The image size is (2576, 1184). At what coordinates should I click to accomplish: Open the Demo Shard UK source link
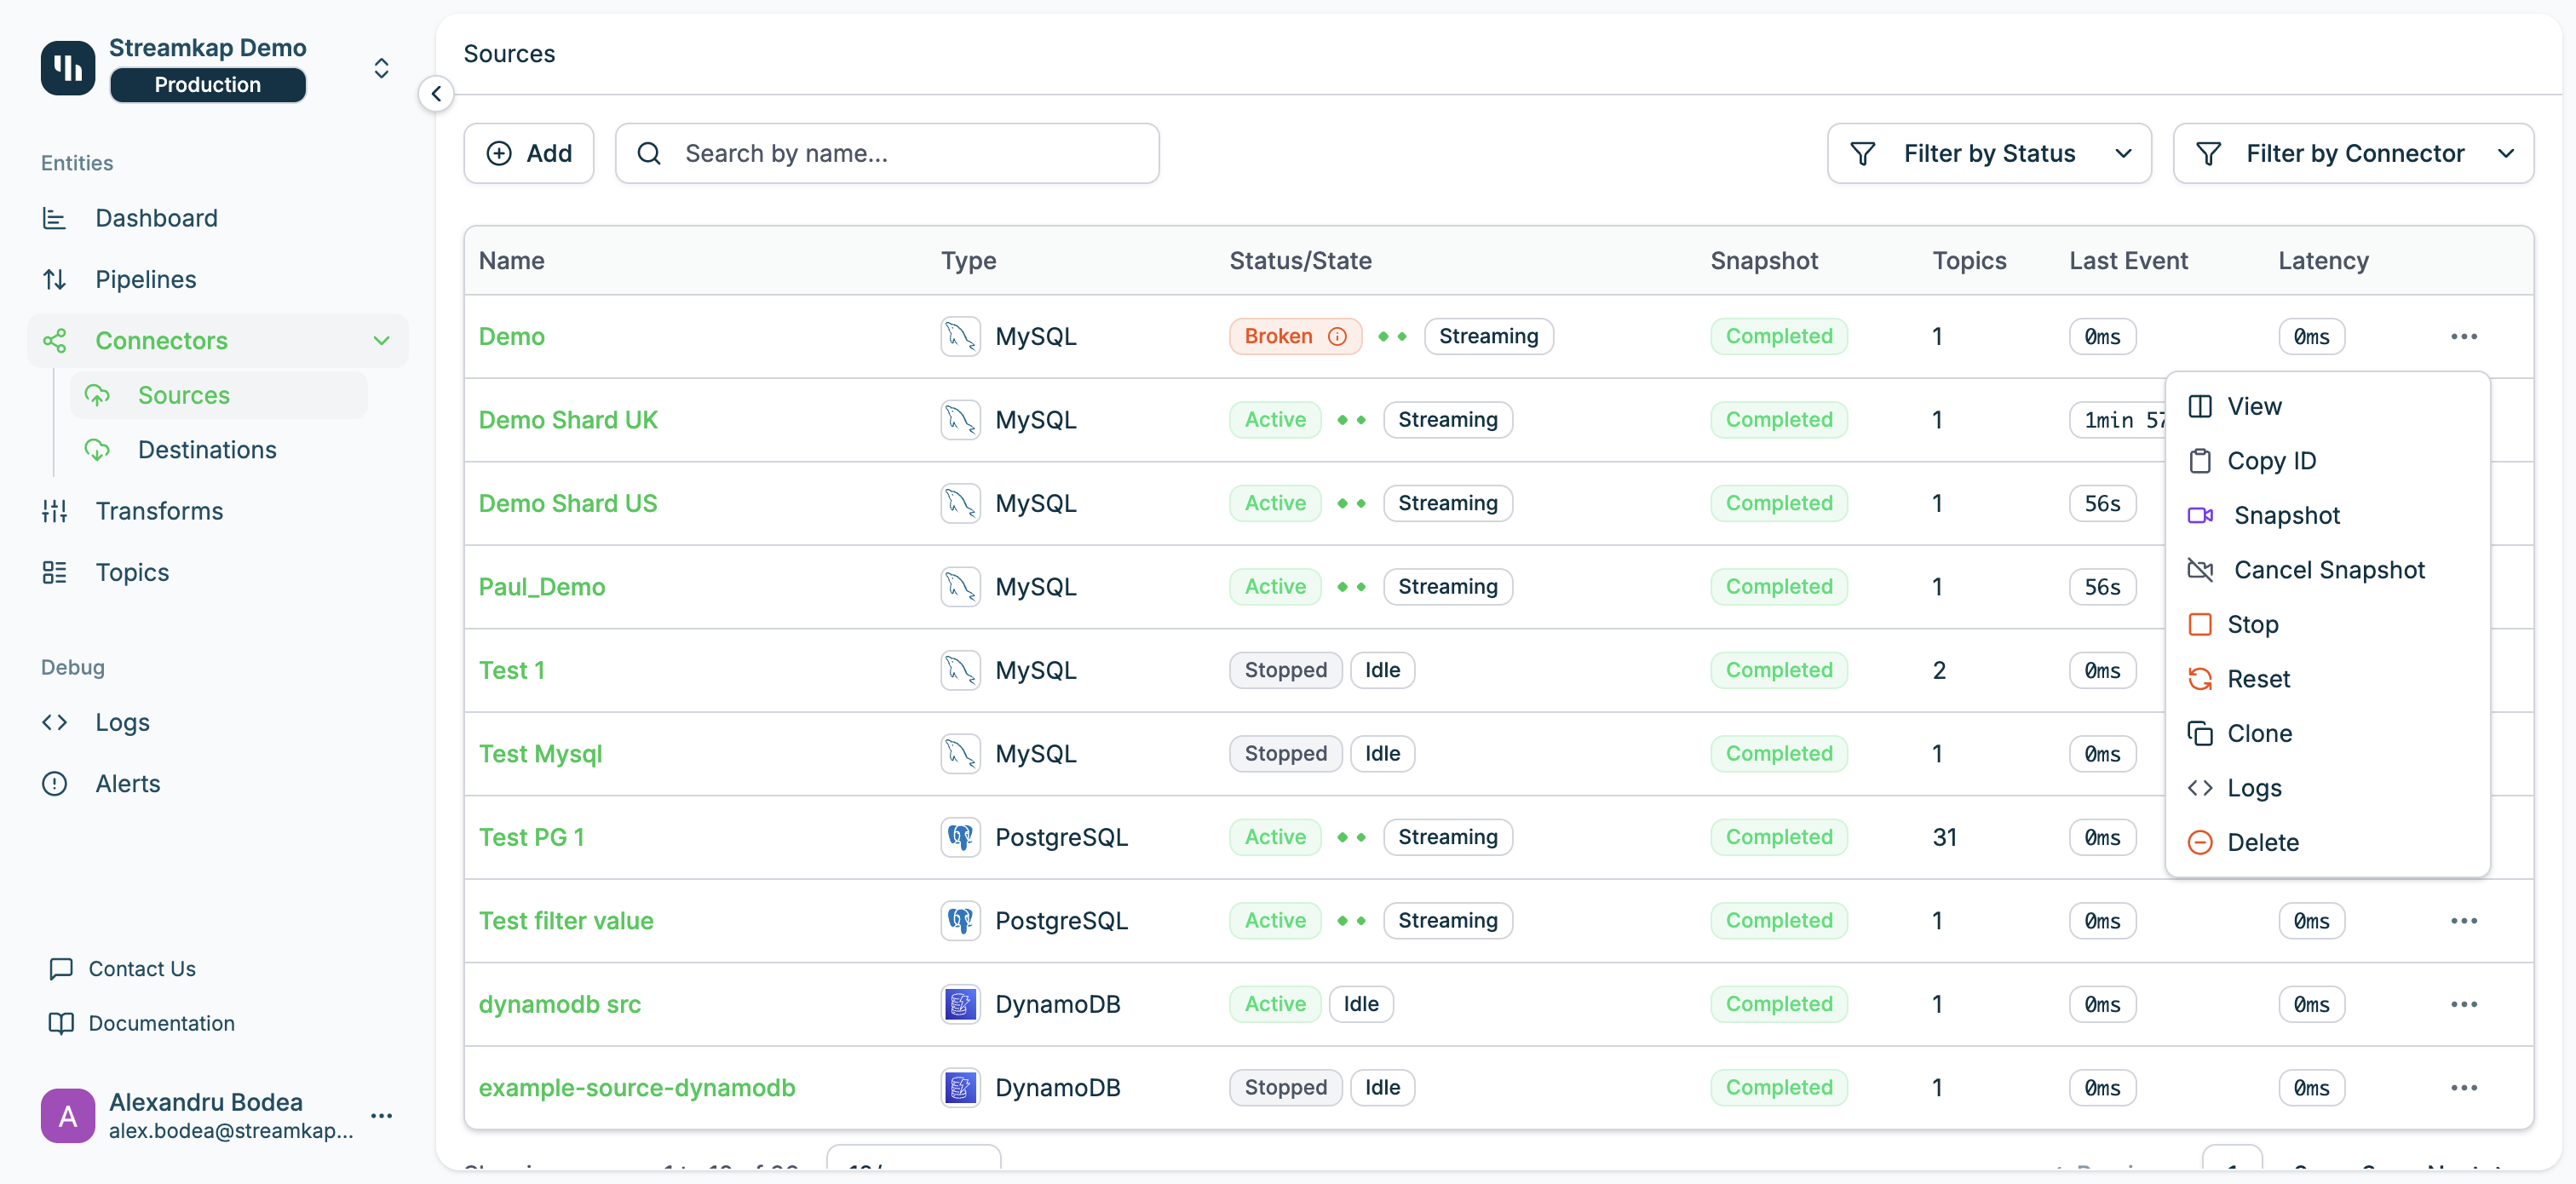point(567,420)
